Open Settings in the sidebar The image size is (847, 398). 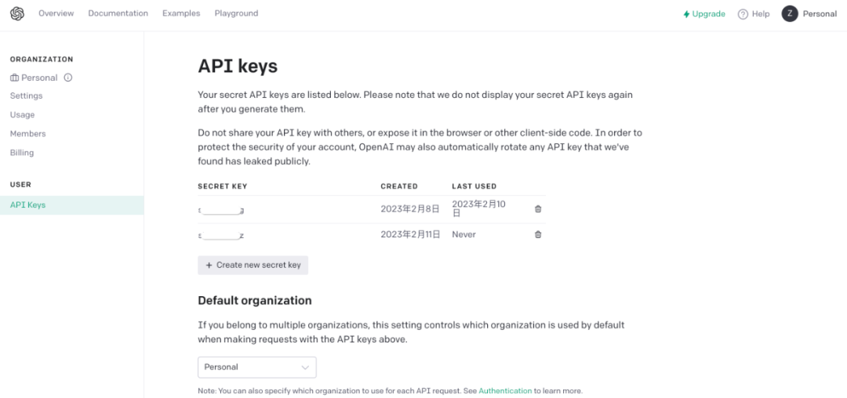[x=27, y=96]
